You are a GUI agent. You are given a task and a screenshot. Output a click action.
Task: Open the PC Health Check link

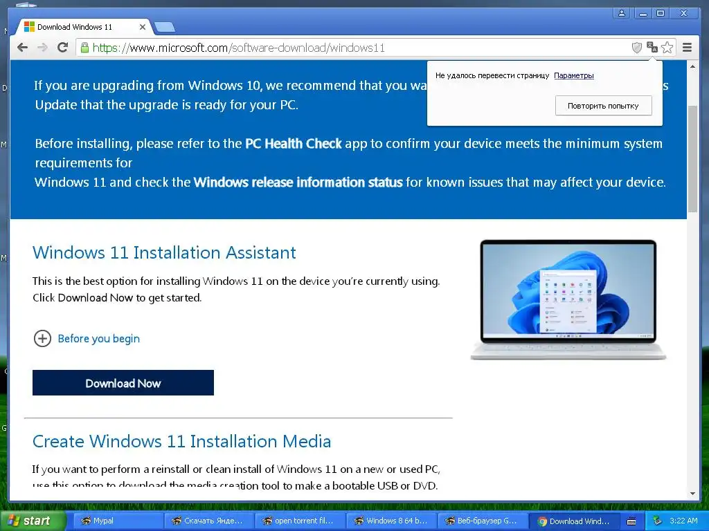click(293, 144)
